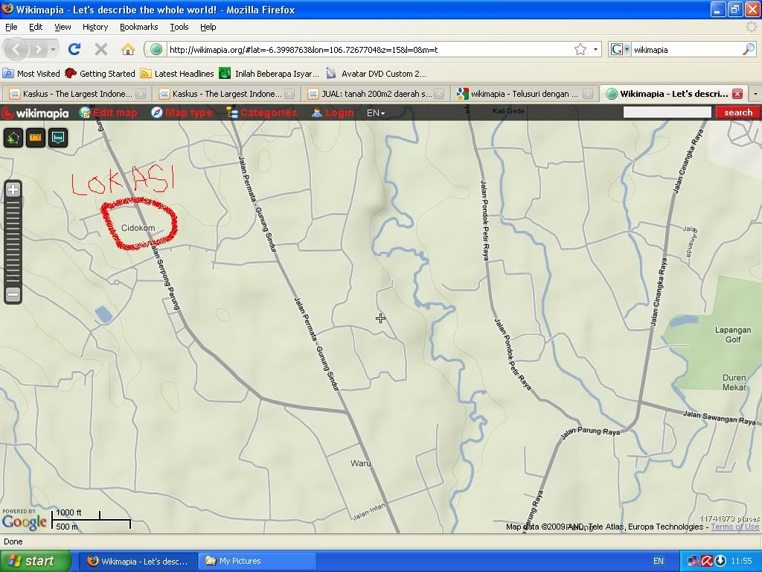Click the EN language bar indicator

[x=658, y=561]
